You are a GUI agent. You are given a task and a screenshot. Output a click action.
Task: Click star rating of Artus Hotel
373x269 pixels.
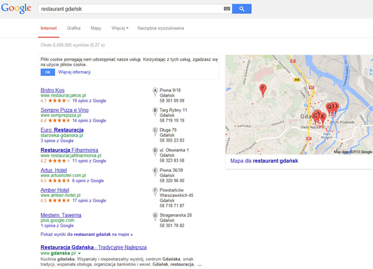coord(59,180)
